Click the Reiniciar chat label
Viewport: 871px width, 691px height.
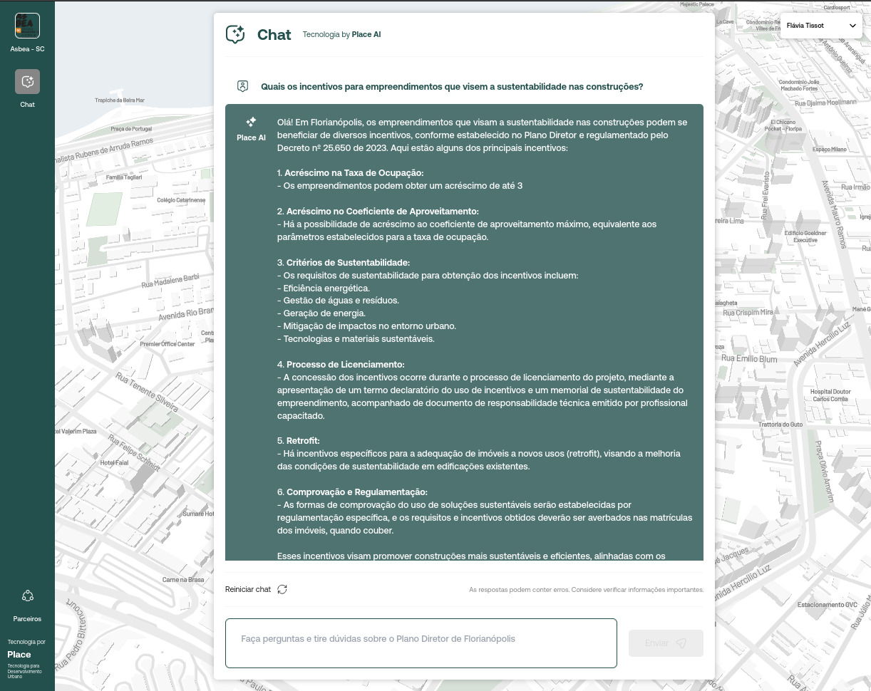coord(248,589)
